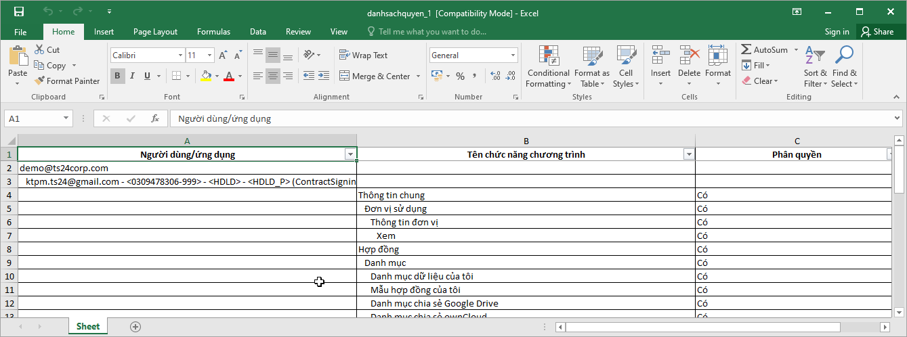Click Sign in link
This screenshot has width=907, height=337.
[837, 32]
